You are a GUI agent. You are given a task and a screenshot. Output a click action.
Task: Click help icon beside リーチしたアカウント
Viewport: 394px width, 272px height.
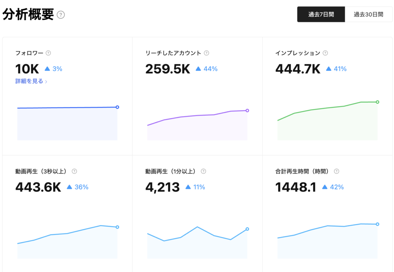[x=207, y=53]
